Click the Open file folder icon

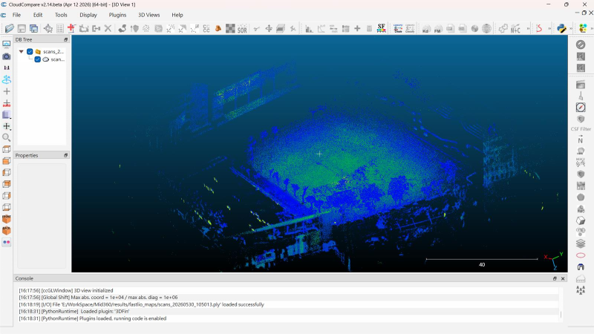tap(9, 28)
